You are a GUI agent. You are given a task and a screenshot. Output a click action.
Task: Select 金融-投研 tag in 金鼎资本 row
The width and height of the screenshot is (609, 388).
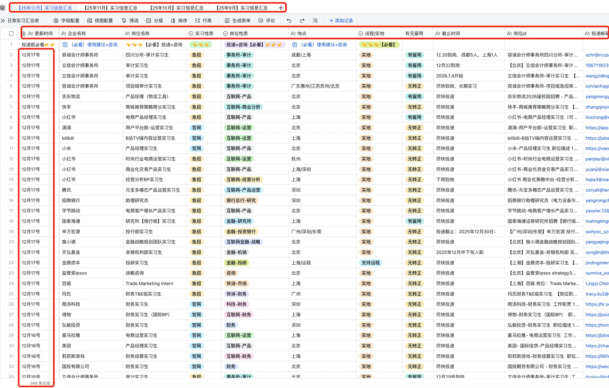click(x=236, y=263)
